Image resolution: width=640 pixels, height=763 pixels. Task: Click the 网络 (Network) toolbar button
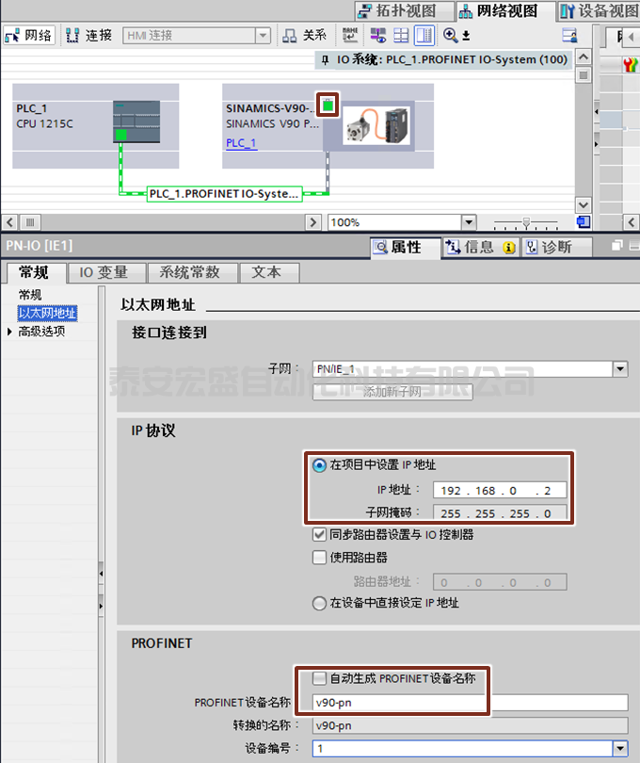[29, 36]
